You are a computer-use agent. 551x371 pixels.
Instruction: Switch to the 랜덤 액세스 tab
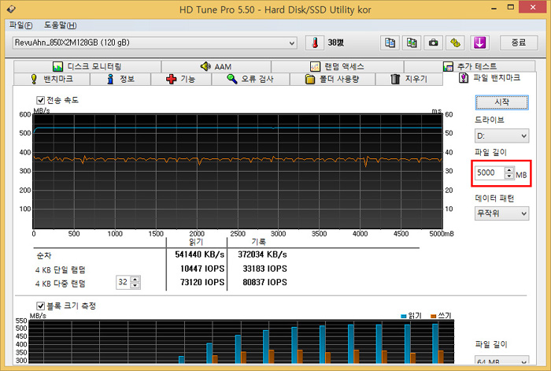(337, 66)
